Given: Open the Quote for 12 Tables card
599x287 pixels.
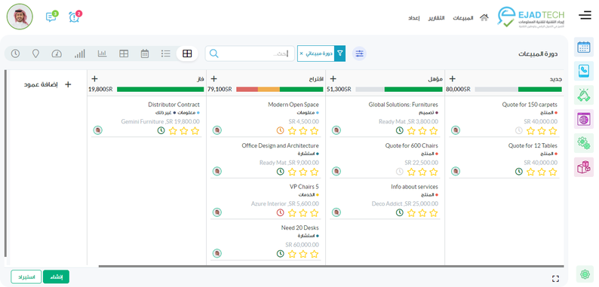Looking at the screenshot, I should pyautogui.click(x=503, y=159).
